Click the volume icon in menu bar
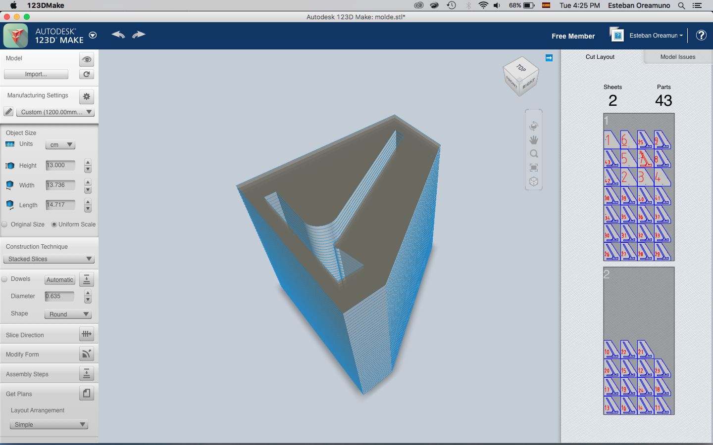The height and width of the screenshot is (445, 713). pyautogui.click(x=497, y=5)
